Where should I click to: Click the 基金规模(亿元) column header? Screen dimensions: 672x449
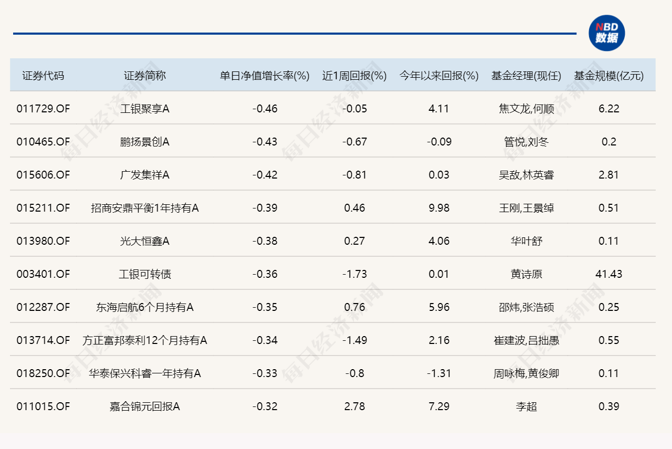point(608,76)
